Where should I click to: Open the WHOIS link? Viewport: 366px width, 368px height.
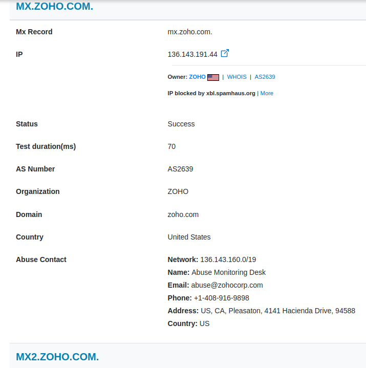tap(236, 77)
